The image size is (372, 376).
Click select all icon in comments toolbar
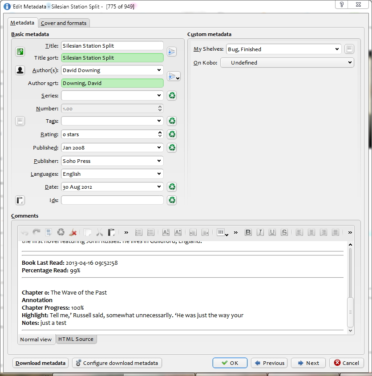click(x=49, y=232)
